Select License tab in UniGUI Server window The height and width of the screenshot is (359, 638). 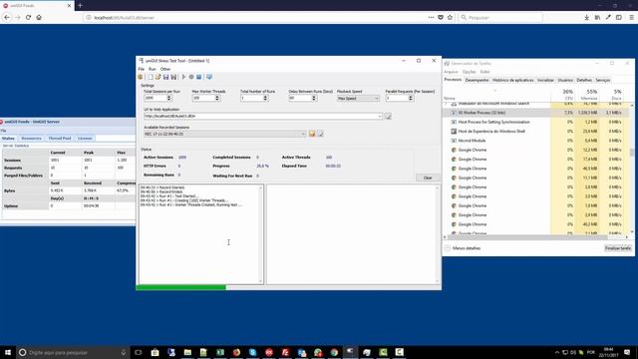85,139
